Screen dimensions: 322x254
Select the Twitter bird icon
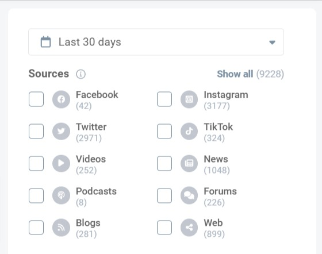point(61,131)
